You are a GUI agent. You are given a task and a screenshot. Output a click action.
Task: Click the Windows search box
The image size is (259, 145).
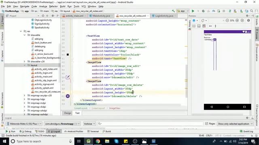click(41, 141)
